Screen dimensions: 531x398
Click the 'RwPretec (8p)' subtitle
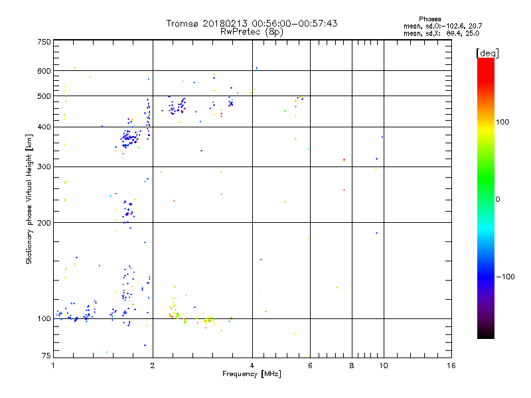tap(252, 32)
